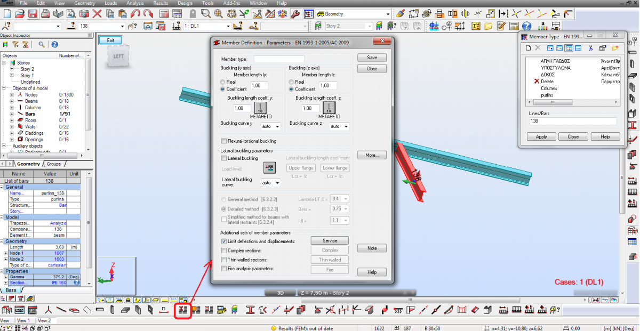The height and width of the screenshot is (331, 640).
Task: Select purlins in the Member Type list
Action: [x=547, y=95]
